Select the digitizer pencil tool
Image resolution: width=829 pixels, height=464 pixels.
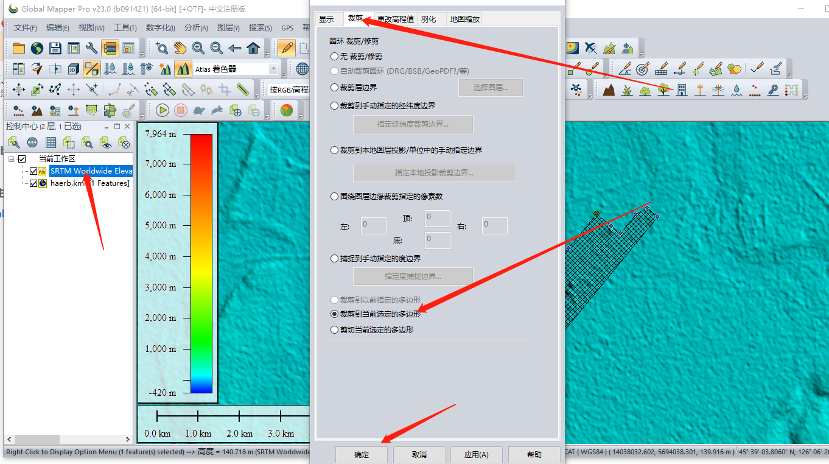[x=287, y=48]
